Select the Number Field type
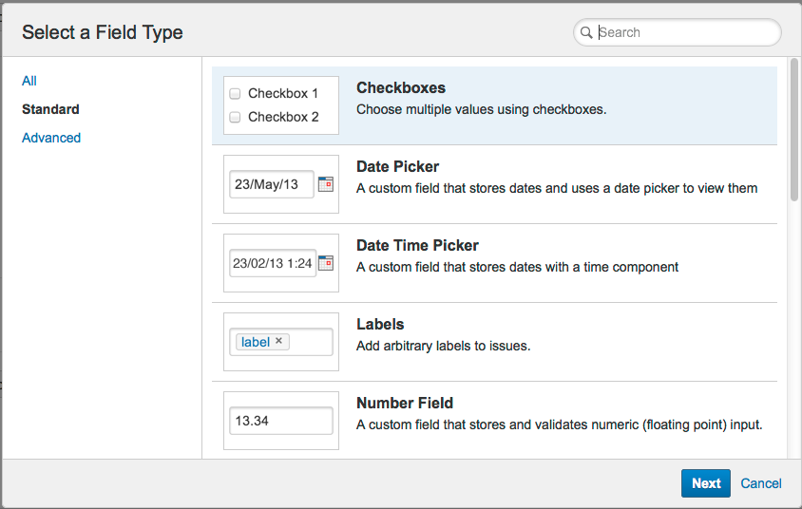 click(x=405, y=404)
